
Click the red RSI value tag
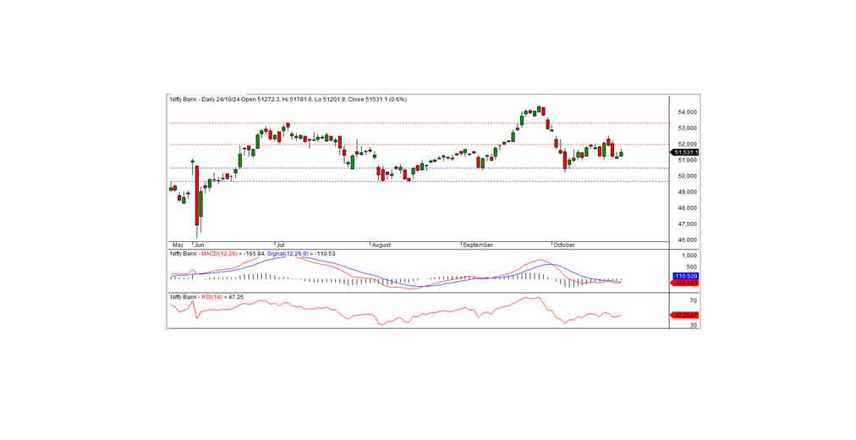tap(685, 316)
